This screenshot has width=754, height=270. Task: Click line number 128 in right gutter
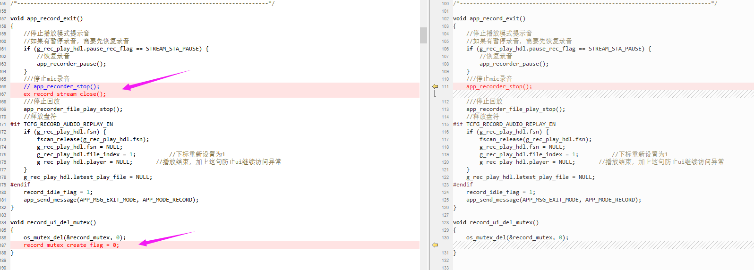445,222
